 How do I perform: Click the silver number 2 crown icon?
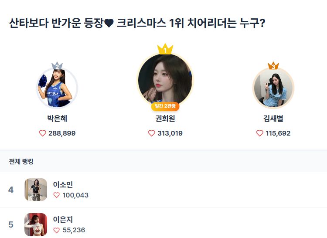(57, 66)
